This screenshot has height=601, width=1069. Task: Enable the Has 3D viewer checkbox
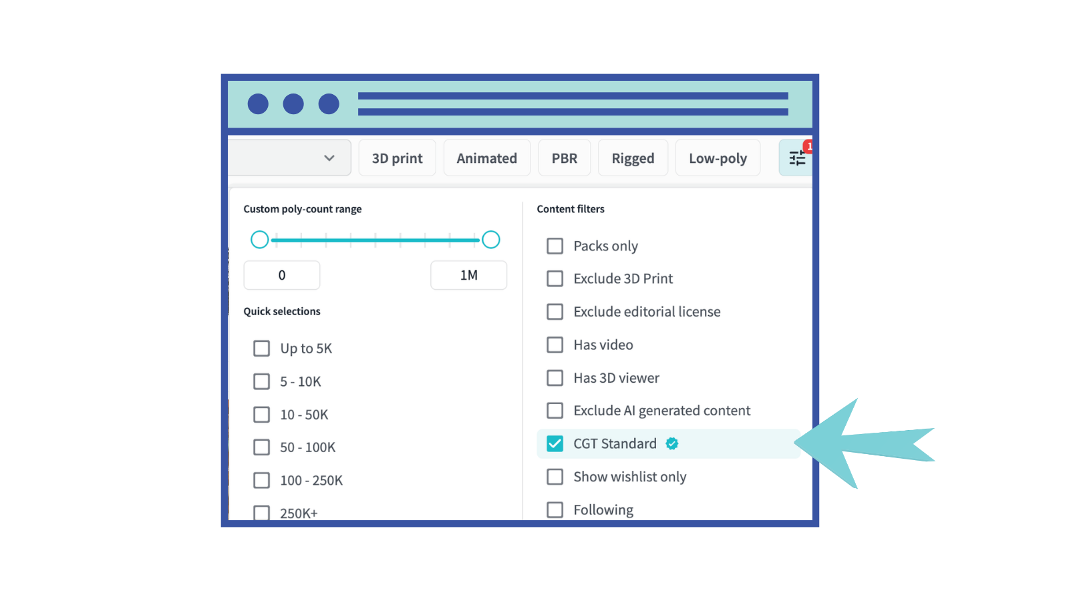(555, 378)
